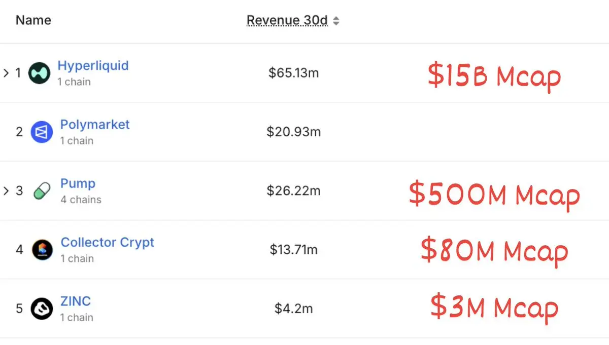
Task: Open the Collector Crypt link
Action: pos(107,242)
